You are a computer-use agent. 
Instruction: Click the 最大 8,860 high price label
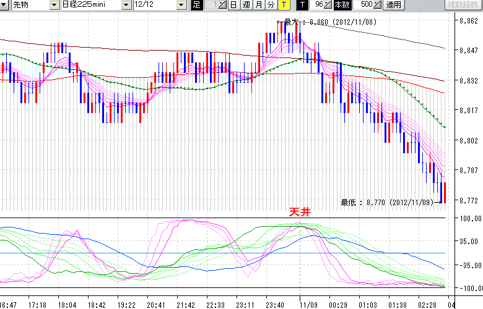tap(327, 22)
